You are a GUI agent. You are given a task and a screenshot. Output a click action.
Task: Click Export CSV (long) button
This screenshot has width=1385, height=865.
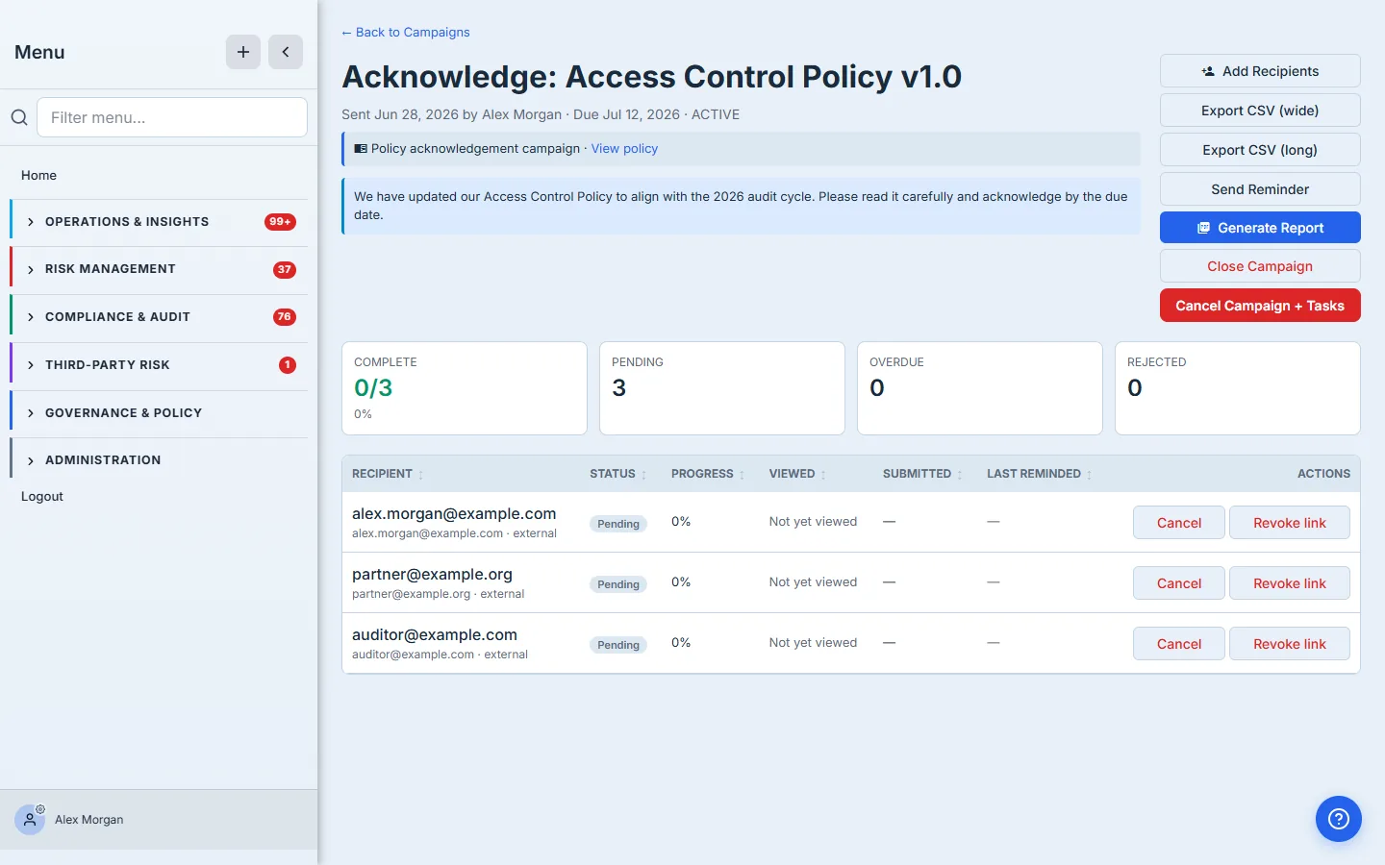click(x=1260, y=150)
